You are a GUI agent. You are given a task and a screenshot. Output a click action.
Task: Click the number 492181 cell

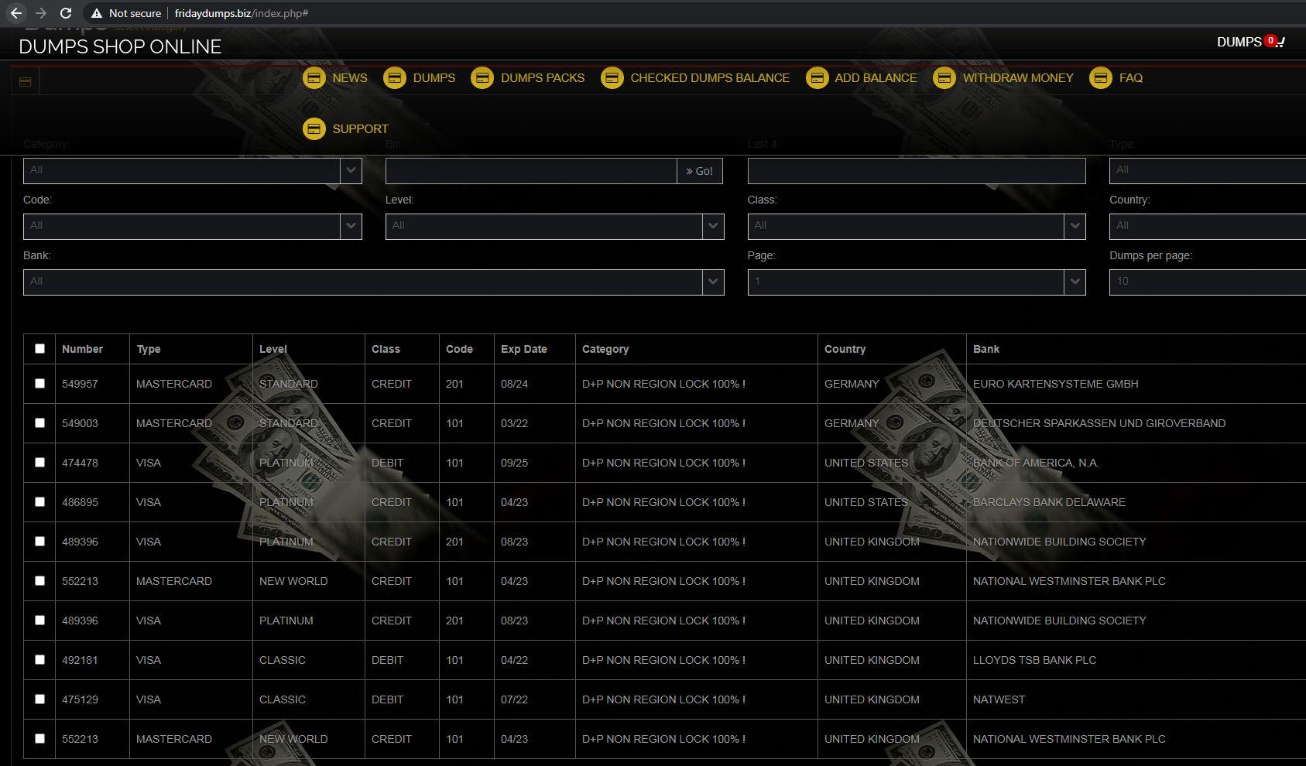[x=80, y=660]
